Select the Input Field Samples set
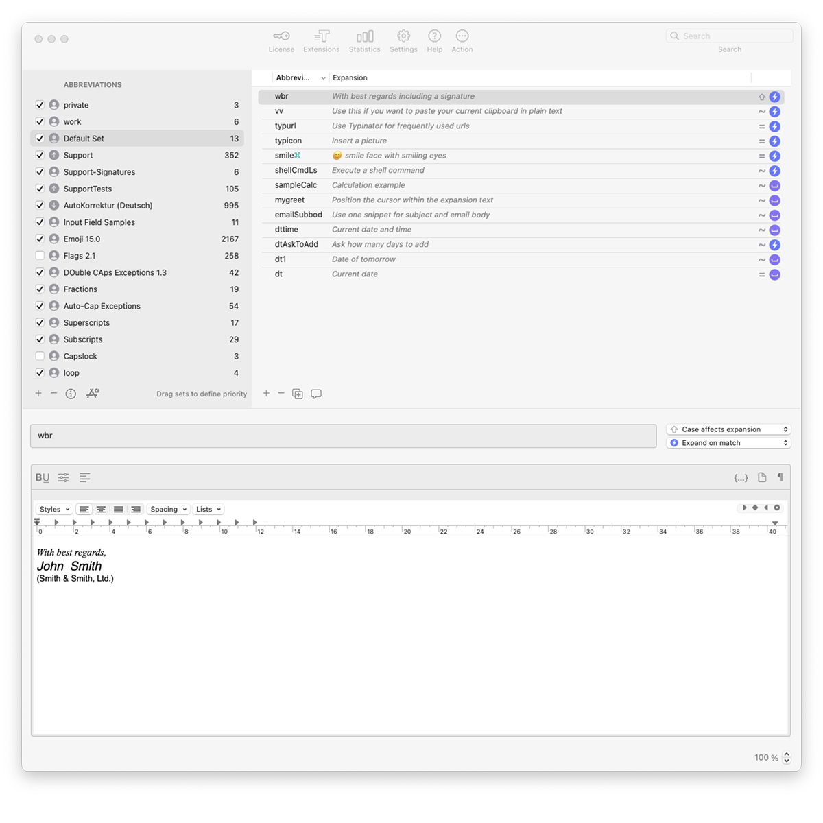This screenshot has height=823, width=823. (x=137, y=222)
